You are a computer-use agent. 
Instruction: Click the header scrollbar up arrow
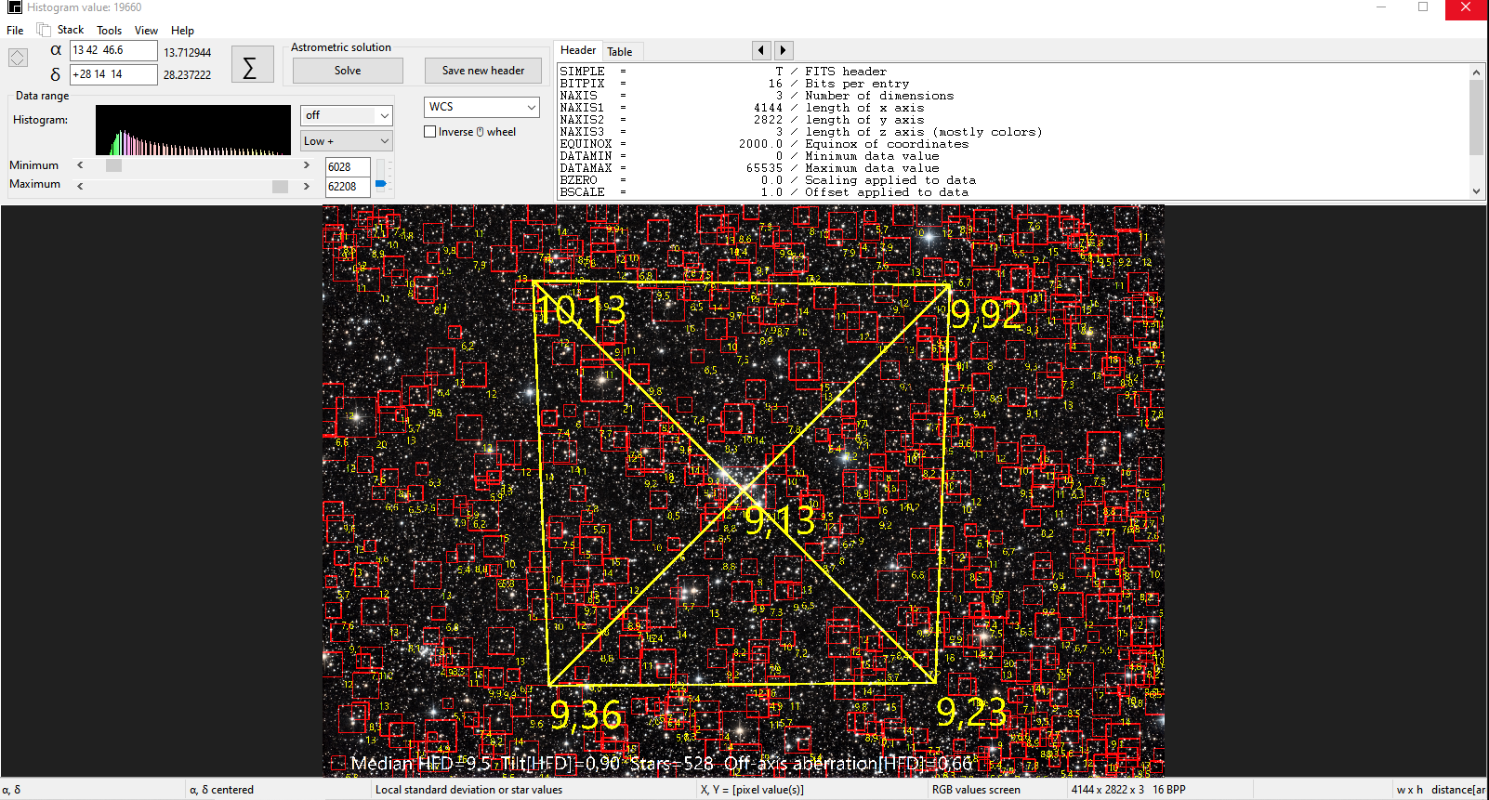(x=1476, y=72)
